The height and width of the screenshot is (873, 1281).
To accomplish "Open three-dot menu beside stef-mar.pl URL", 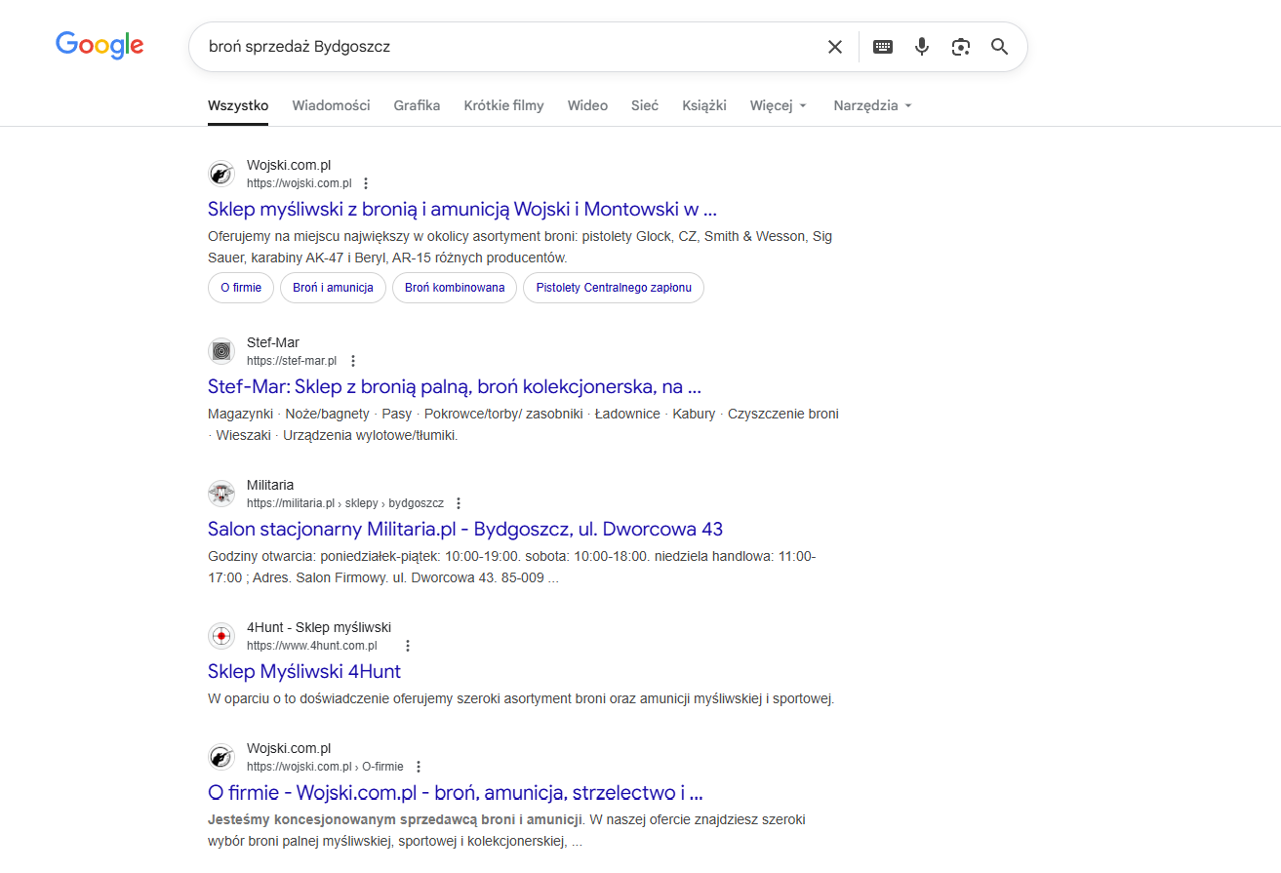I will 353,361.
